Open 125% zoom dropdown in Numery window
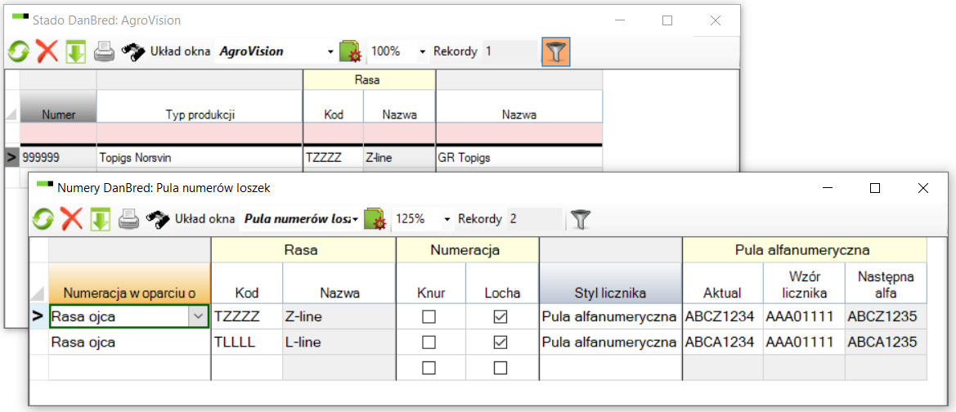The image size is (956, 412). click(447, 219)
